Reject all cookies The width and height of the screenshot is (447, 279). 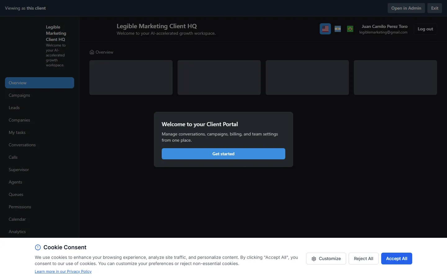(x=363, y=259)
